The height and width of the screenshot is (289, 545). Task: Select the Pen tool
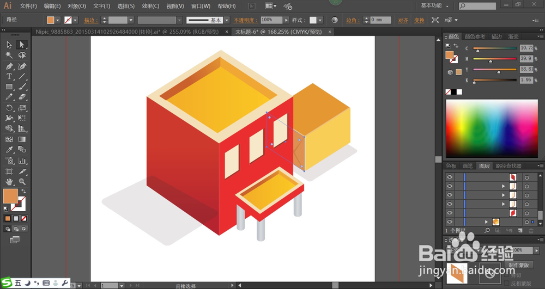(x=9, y=66)
